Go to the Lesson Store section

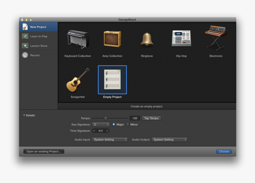pos(38,46)
